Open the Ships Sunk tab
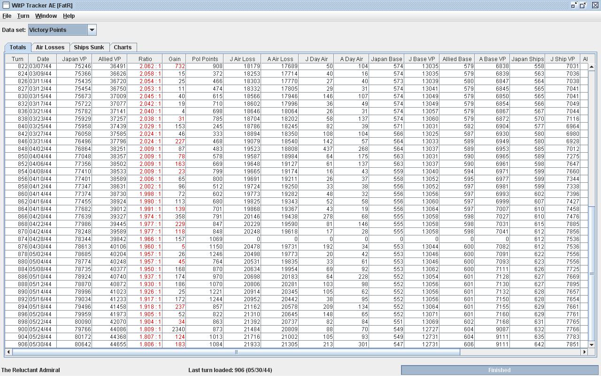This screenshot has width=601, height=382. click(x=89, y=47)
